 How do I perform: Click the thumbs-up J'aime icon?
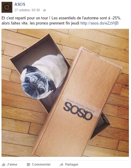[x=4, y=164]
